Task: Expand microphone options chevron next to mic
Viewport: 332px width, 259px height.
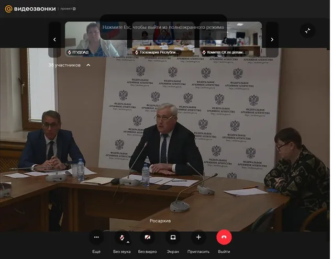Action: 128,242
